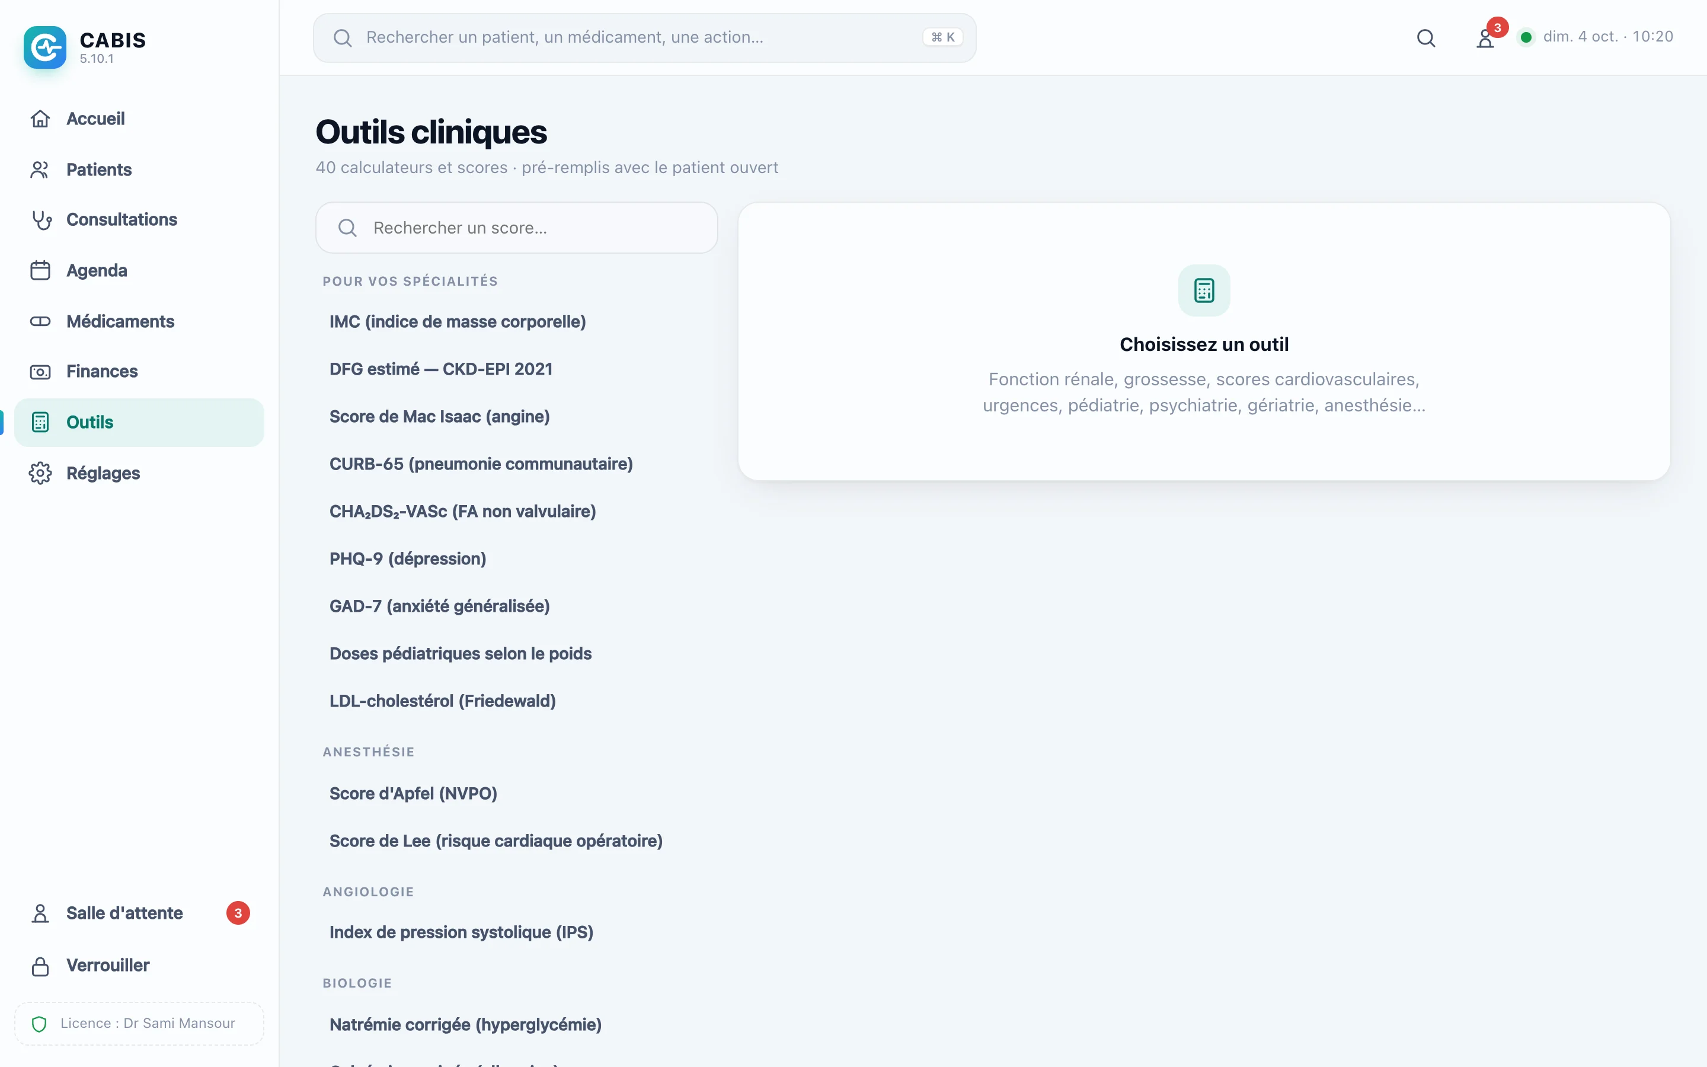Screen dimensions: 1707x1067
Task: Open the Patients section
Action: pyautogui.click(x=139, y=170)
